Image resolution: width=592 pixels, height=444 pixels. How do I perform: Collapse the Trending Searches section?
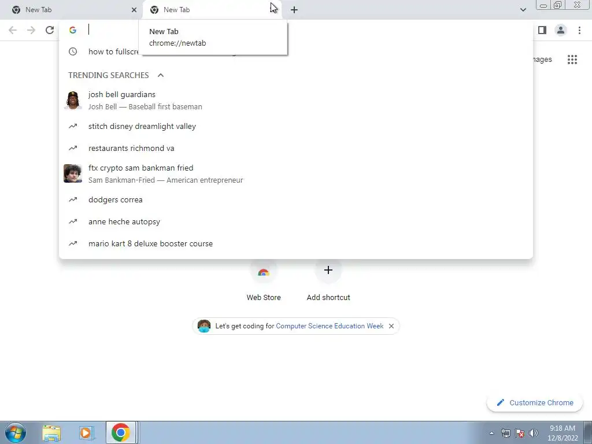pyautogui.click(x=161, y=75)
